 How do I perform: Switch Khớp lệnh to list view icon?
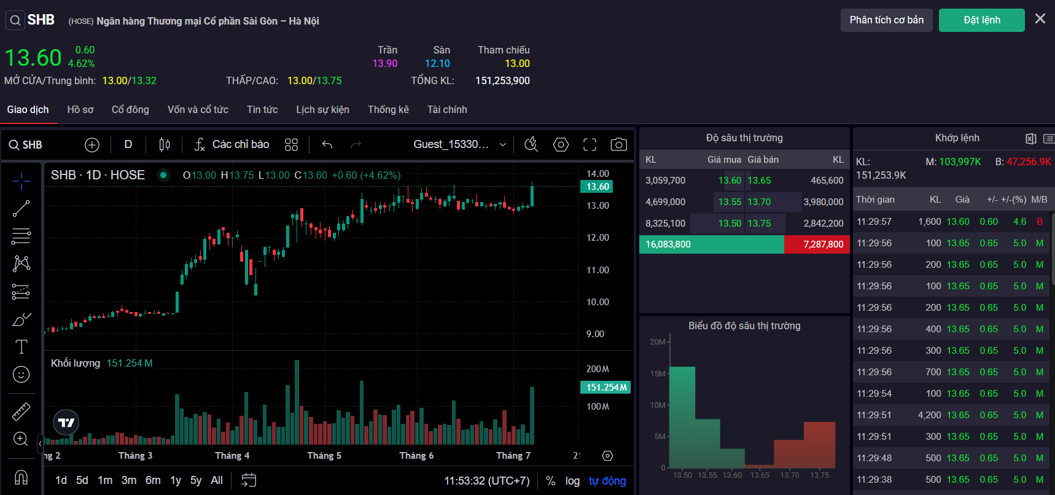(x=1049, y=139)
